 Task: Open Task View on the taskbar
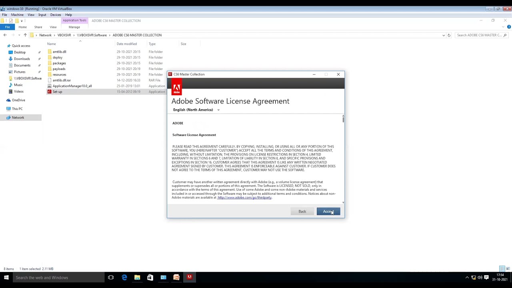(x=111, y=278)
